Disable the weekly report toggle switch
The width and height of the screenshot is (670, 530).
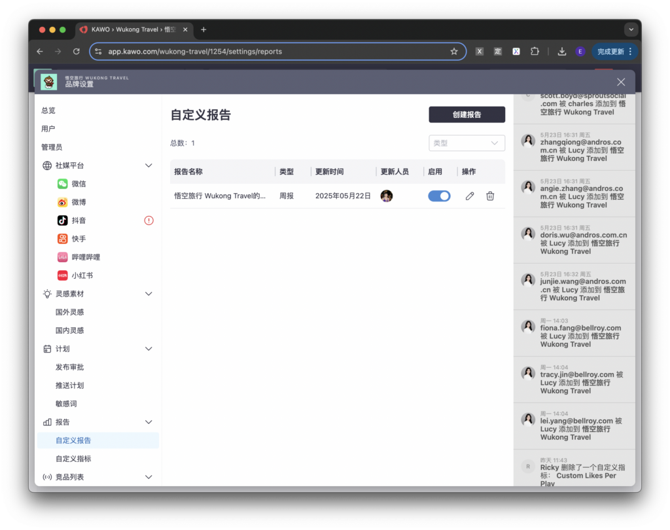coord(439,196)
